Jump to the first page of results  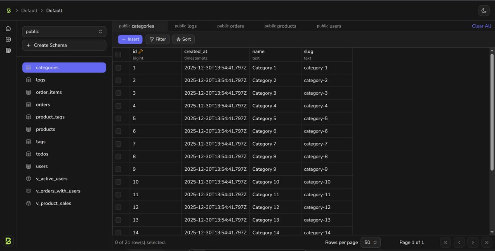[x=445, y=242]
